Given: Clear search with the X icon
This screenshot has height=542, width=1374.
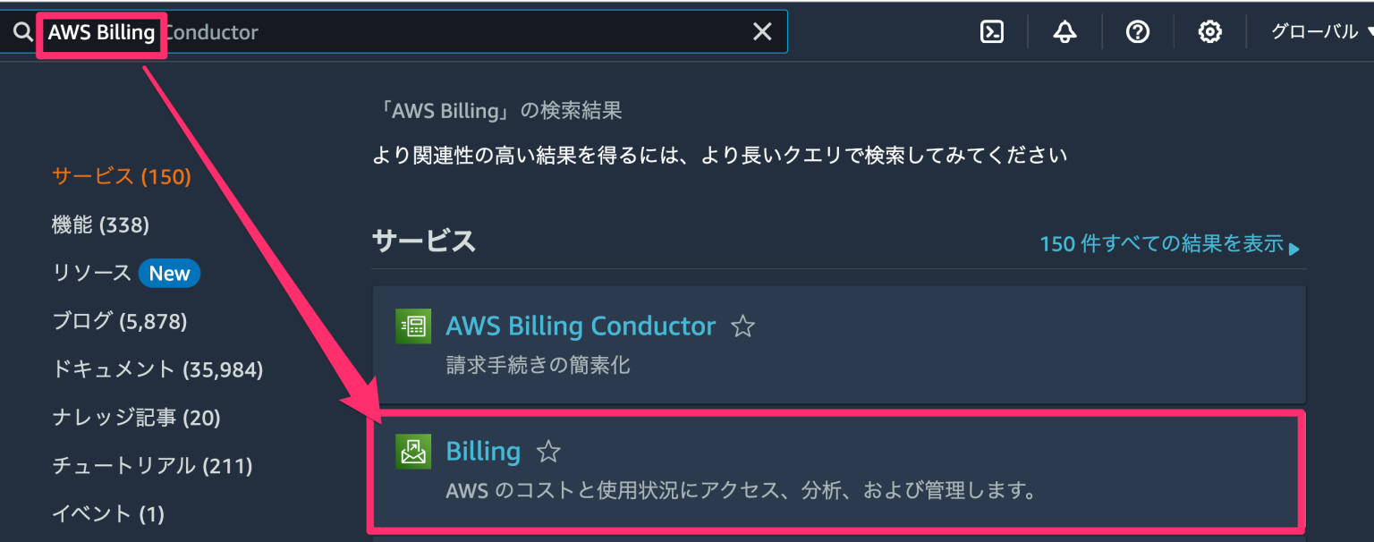Looking at the screenshot, I should tap(761, 30).
